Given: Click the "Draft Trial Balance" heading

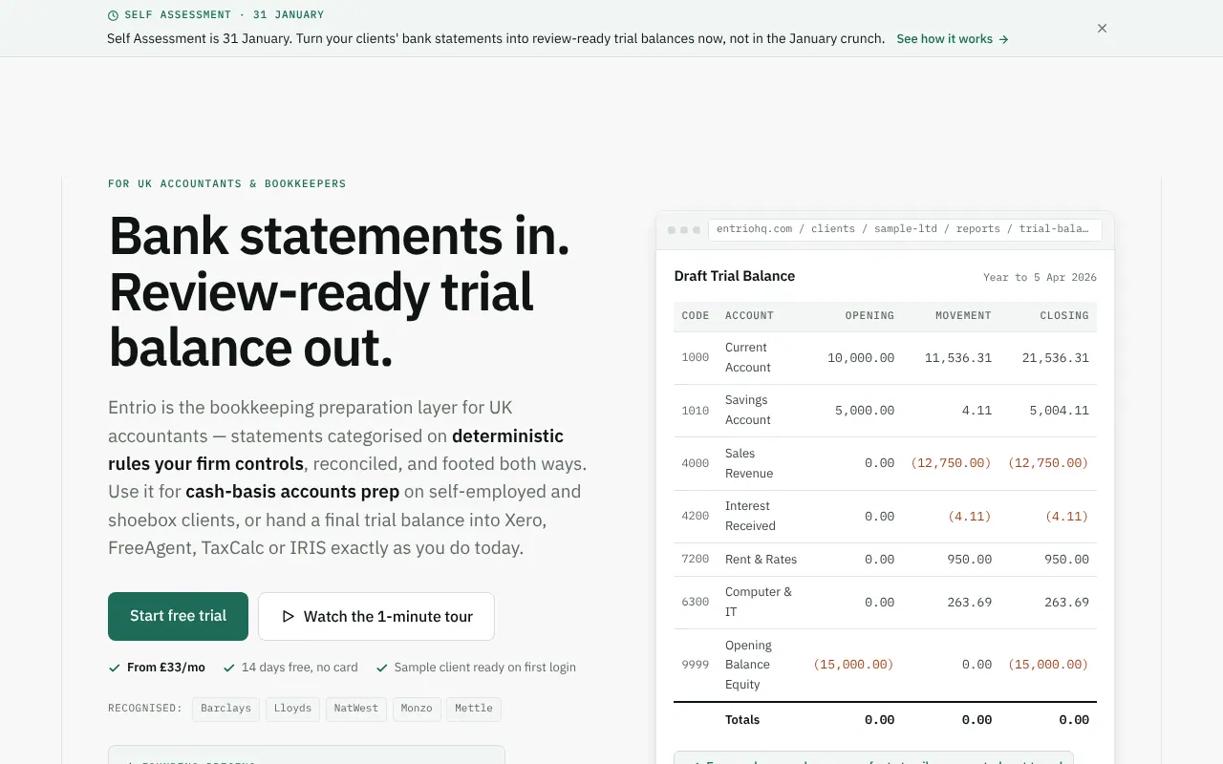Looking at the screenshot, I should [x=735, y=276].
